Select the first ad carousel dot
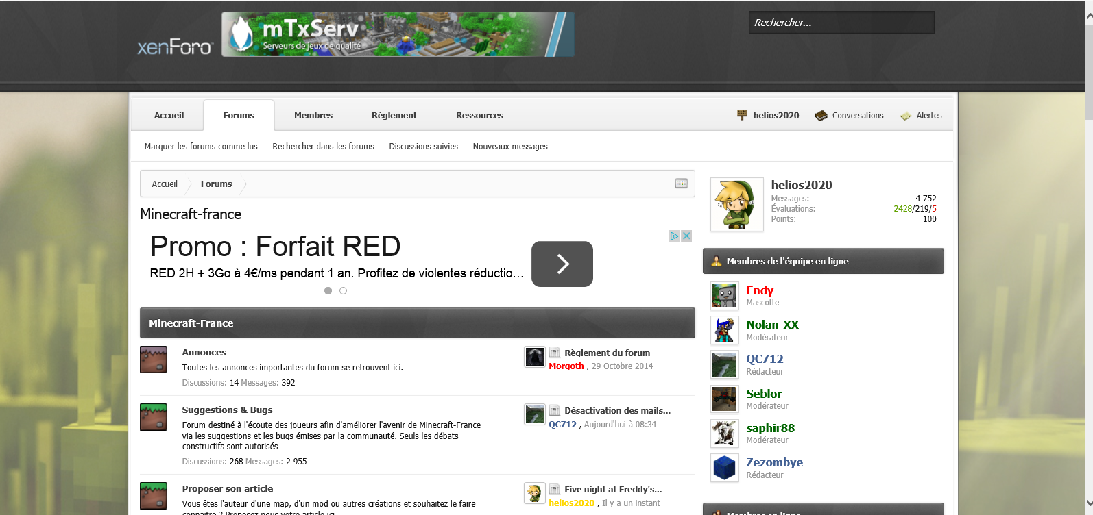This screenshot has width=1093, height=515. [x=328, y=291]
